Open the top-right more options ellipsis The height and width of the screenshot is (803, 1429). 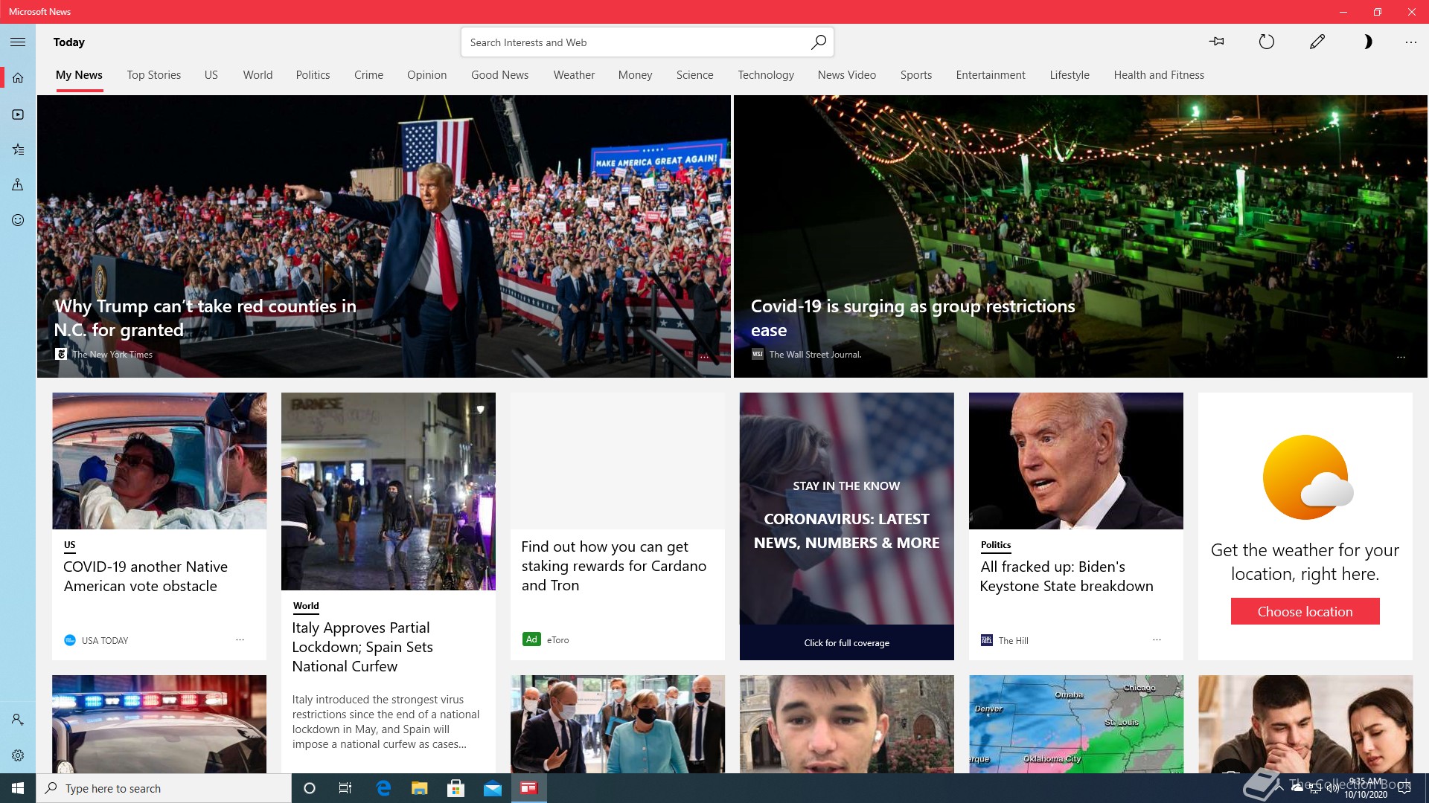1411,42
